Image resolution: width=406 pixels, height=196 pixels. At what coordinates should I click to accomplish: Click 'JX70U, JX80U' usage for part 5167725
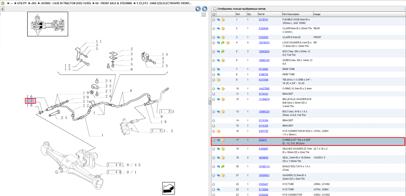pyautogui.click(x=321, y=131)
